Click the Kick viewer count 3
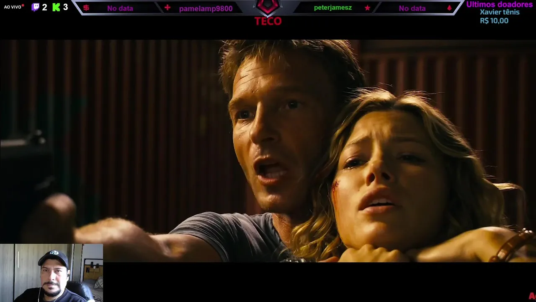Image resolution: width=536 pixels, height=302 pixels. pyautogui.click(x=65, y=7)
